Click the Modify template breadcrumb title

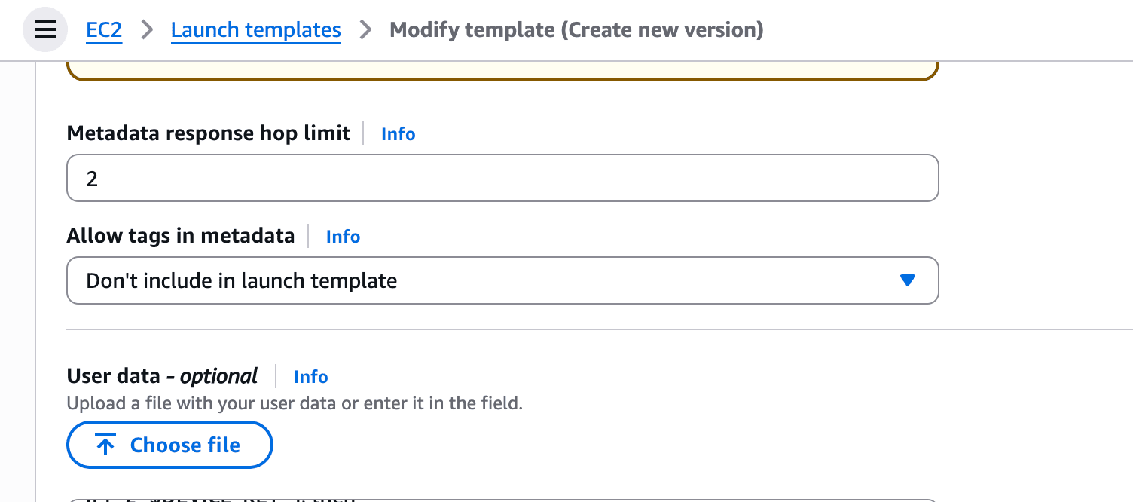coord(576,30)
